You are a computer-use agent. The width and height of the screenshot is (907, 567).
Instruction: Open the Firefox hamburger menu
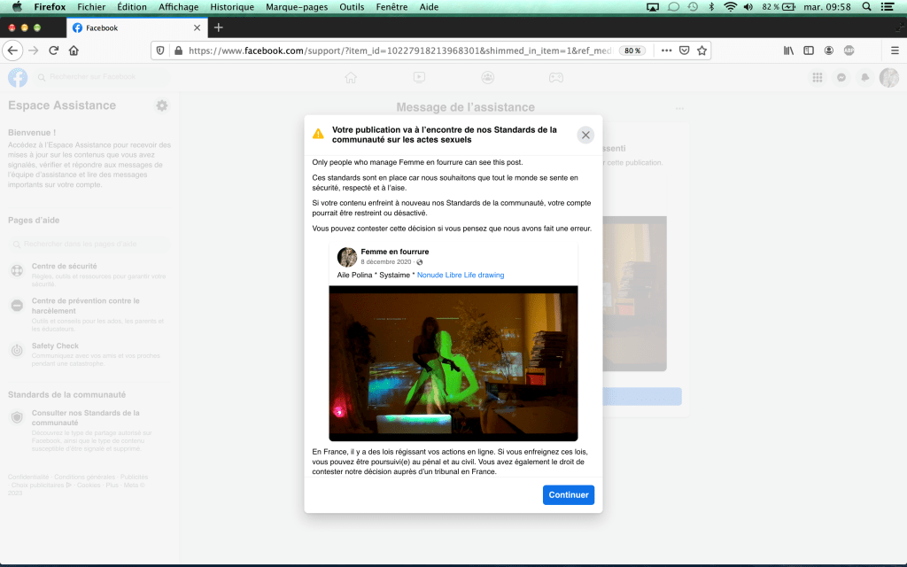[895, 50]
